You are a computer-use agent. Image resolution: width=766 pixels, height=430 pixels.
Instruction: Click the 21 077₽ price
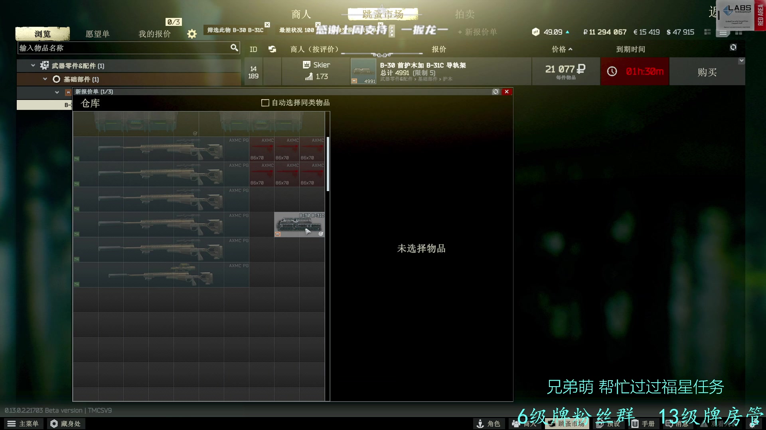click(x=565, y=69)
